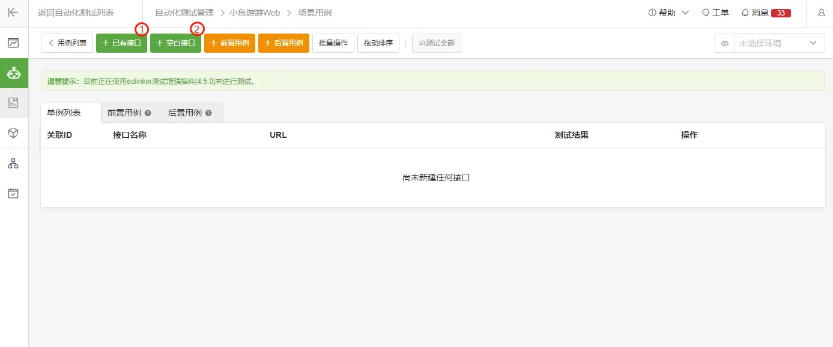Enable 拖动排序 drag sorting

click(x=378, y=43)
